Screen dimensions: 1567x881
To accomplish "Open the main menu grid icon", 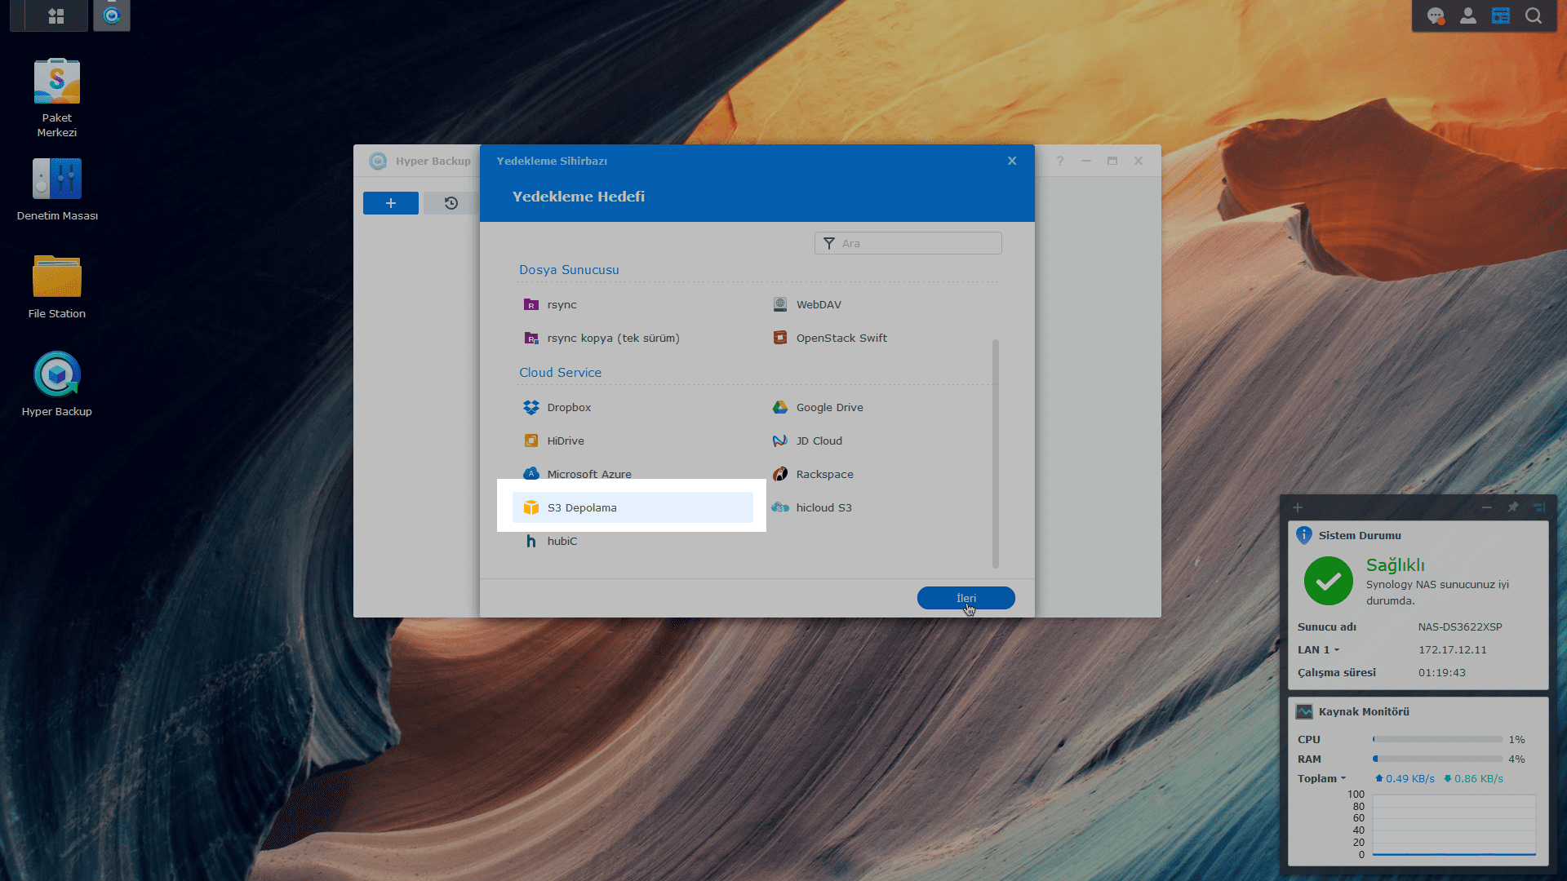I will [56, 15].
